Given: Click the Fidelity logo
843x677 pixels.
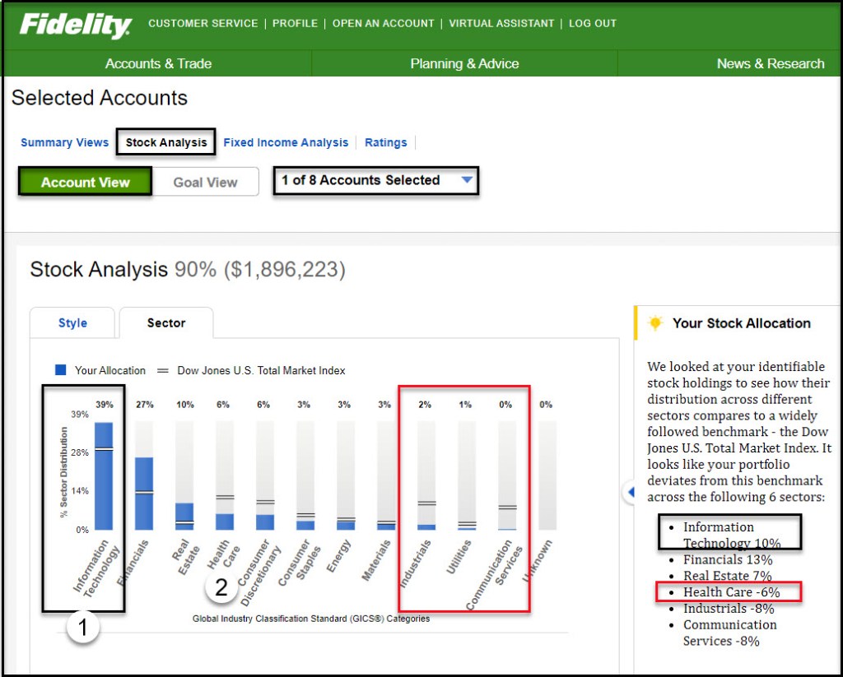Looking at the screenshot, I should click(x=75, y=25).
